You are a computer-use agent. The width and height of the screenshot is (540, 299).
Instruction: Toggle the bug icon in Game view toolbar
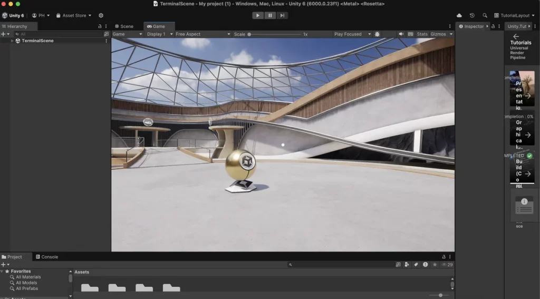pyautogui.click(x=377, y=34)
